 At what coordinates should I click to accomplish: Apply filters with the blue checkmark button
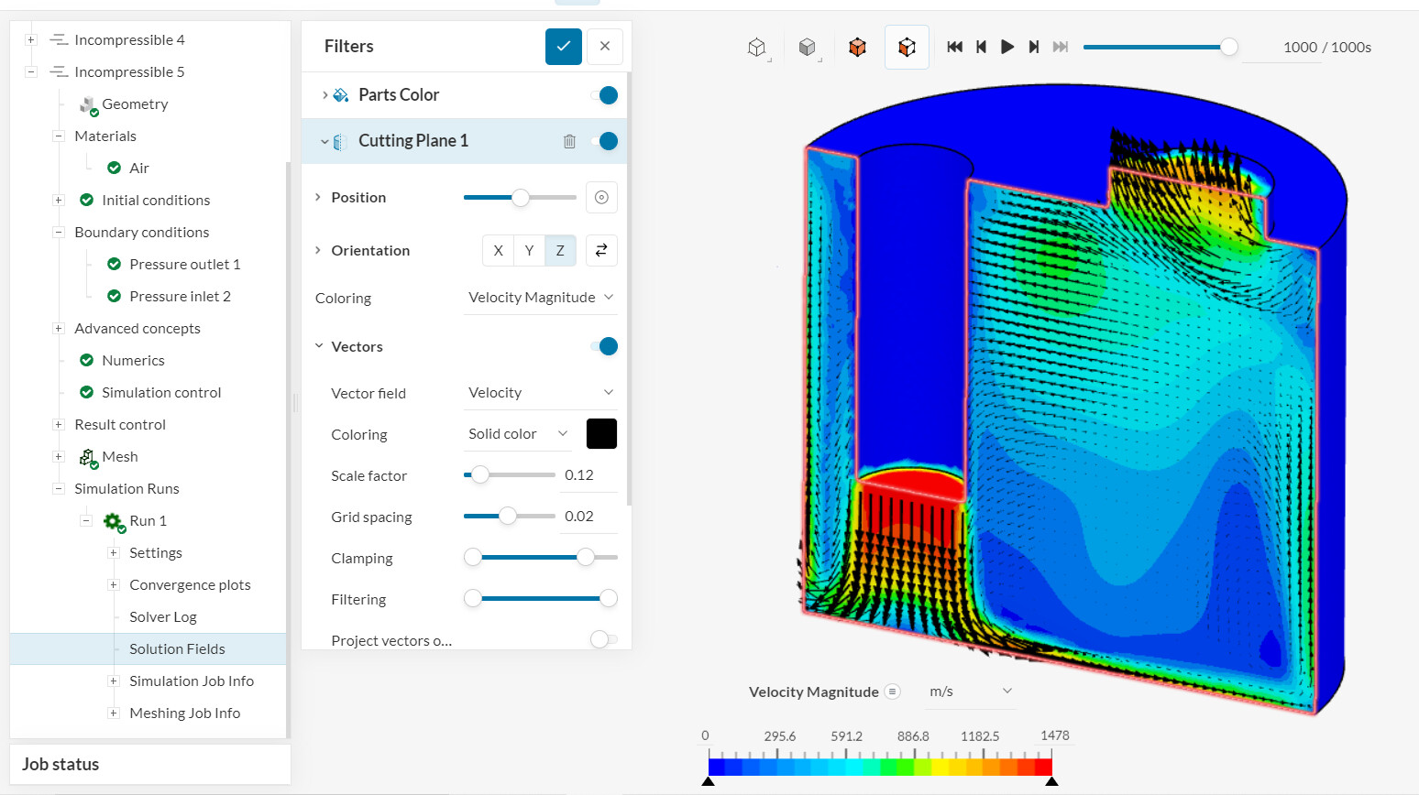click(564, 47)
